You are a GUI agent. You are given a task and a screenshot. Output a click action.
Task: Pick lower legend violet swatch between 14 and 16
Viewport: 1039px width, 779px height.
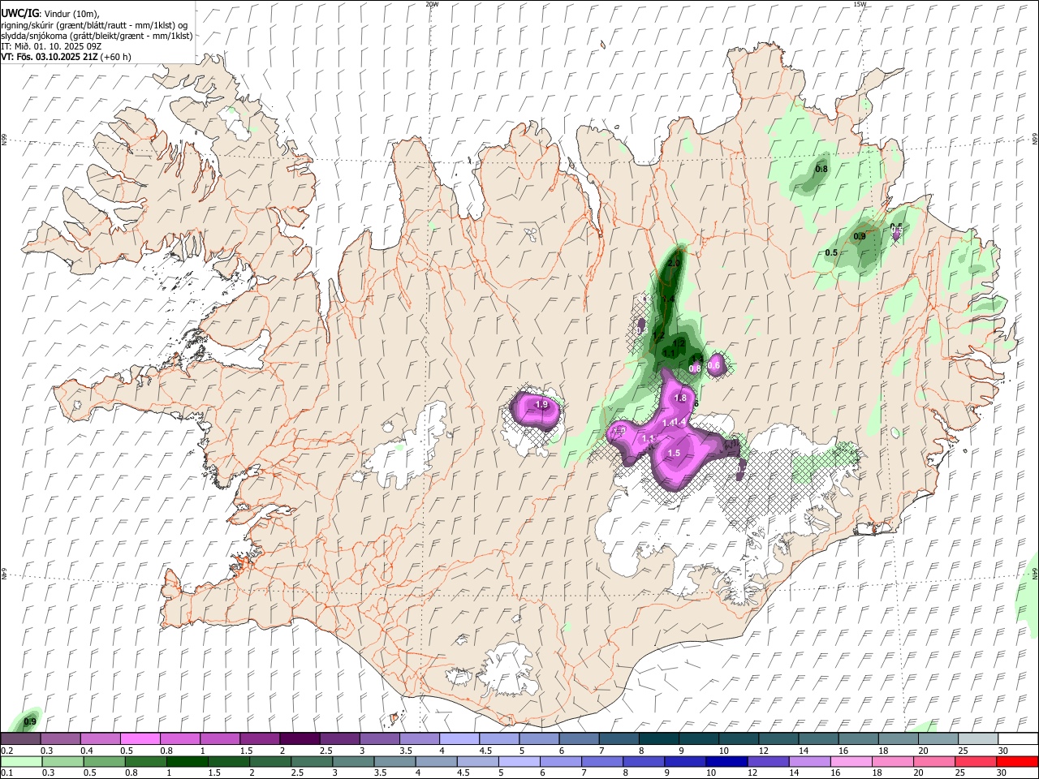click(810, 761)
